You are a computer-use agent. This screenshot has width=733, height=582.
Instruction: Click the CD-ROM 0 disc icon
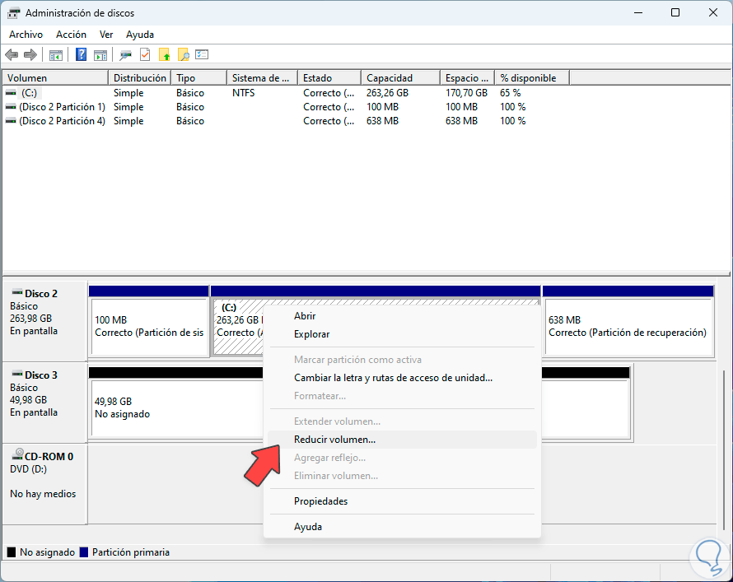point(18,453)
